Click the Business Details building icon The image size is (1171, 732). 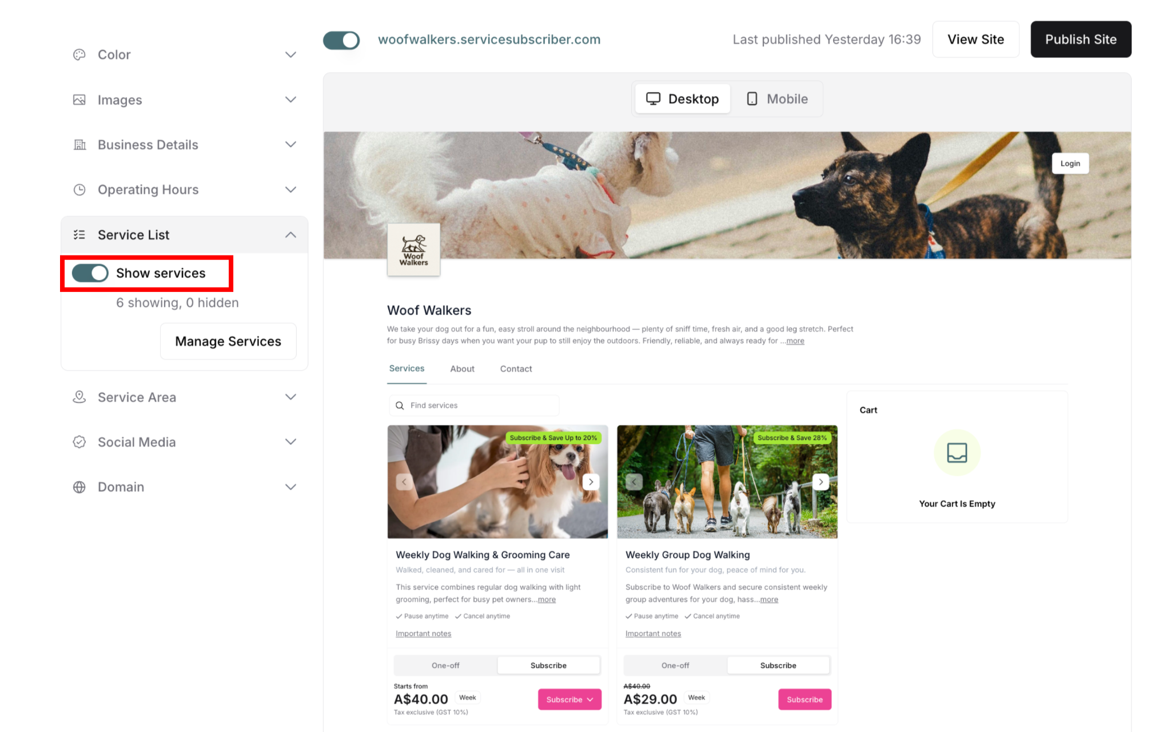[x=79, y=145]
